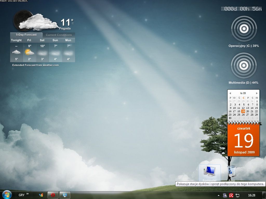
Task: Select the 5-Day Forecast tab
Action: coord(26,35)
